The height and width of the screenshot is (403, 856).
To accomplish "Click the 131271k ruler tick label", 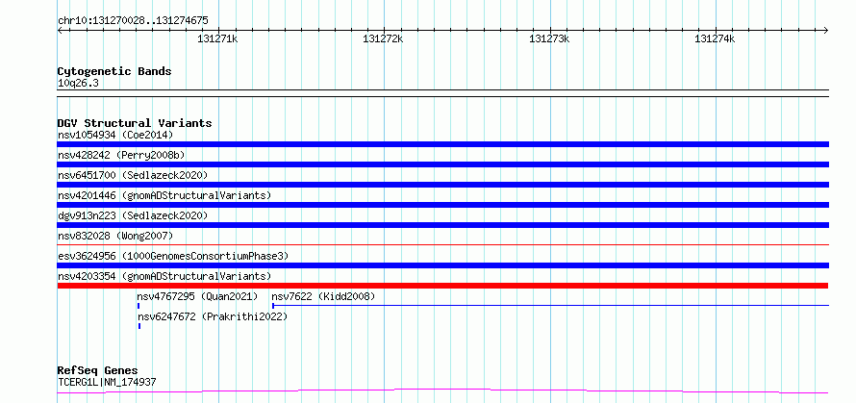I will pos(217,39).
